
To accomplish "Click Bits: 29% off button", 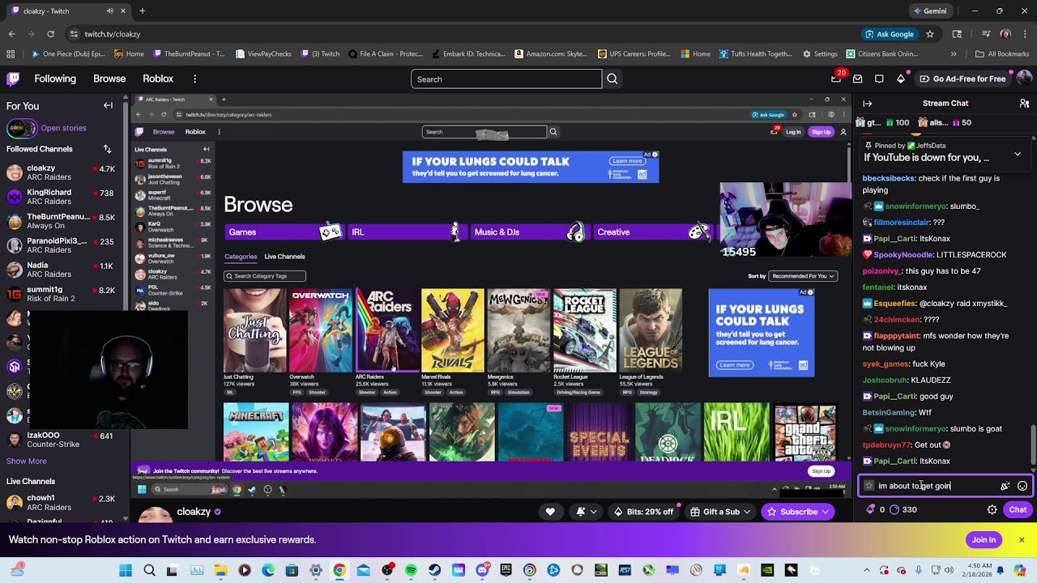I will [x=643, y=512].
